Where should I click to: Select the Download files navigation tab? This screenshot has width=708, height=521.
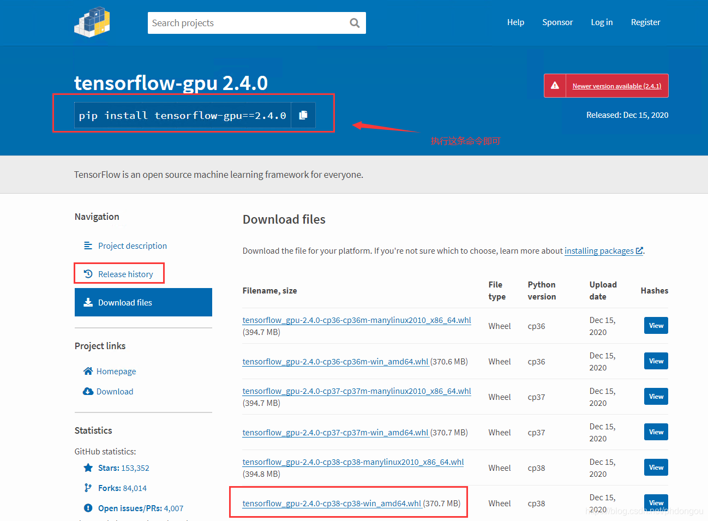(143, 302)
